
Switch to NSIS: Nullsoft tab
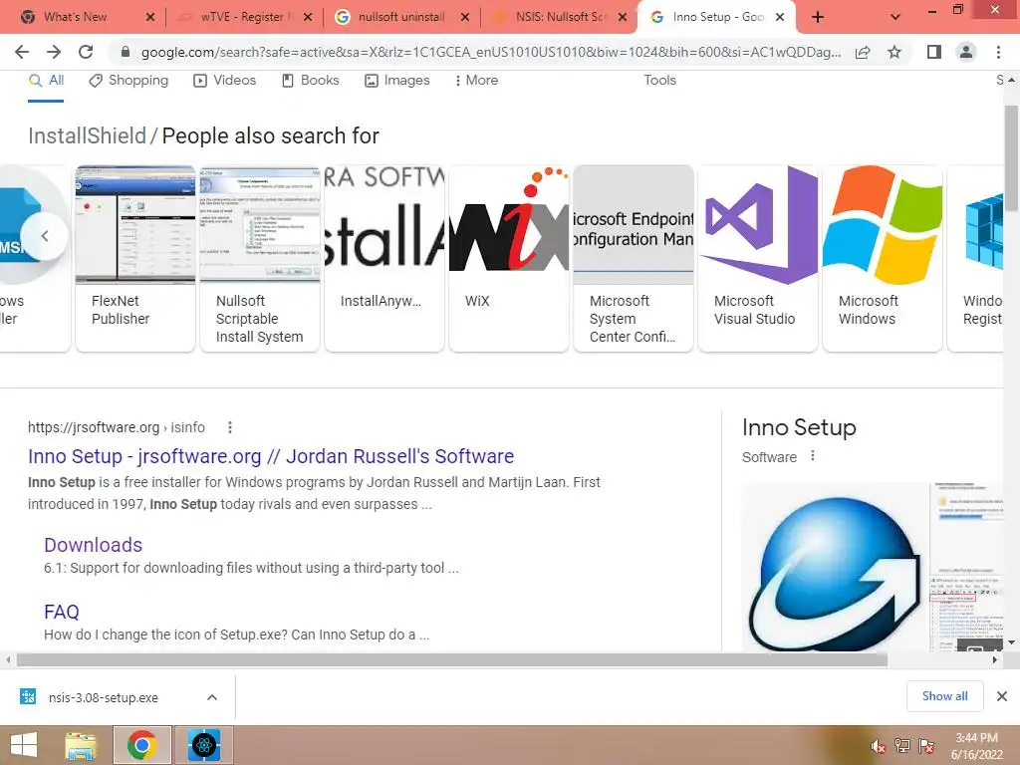(560, 17)
